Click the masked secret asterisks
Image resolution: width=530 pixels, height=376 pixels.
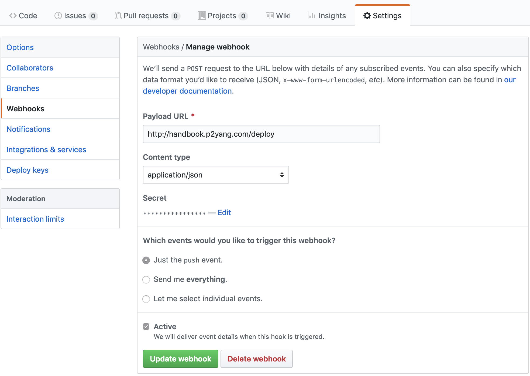click(174, 214)
